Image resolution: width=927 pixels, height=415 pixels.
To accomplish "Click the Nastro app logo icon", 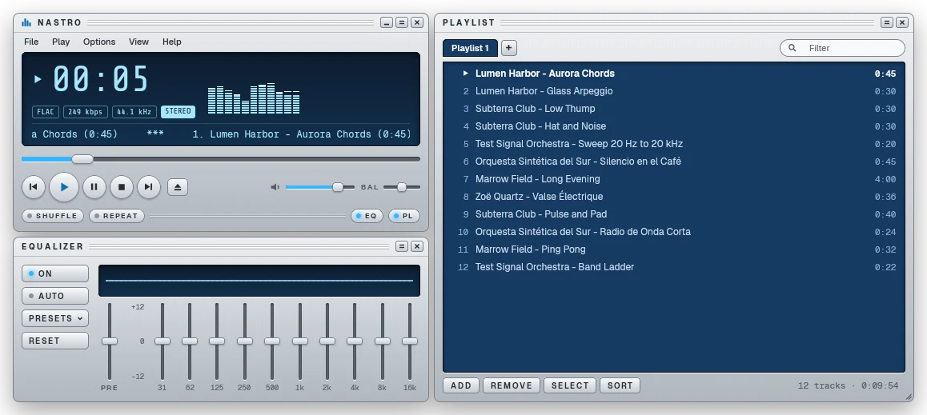I will click(26, 22).
